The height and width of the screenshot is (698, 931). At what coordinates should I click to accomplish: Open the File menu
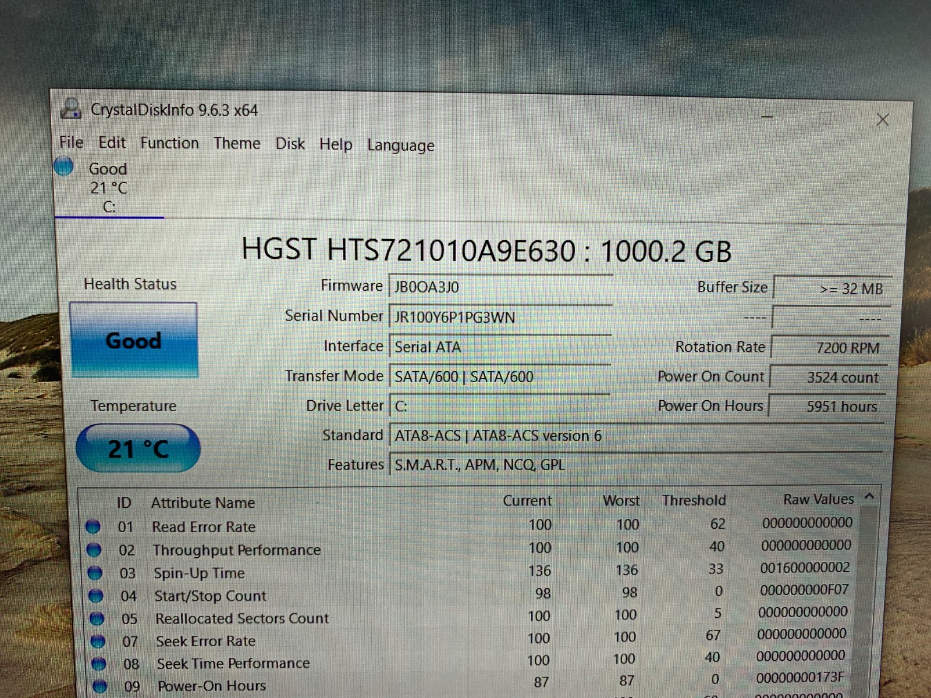tap(71, 143)
